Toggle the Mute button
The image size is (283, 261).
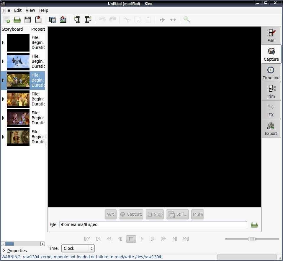coord(198,214)
